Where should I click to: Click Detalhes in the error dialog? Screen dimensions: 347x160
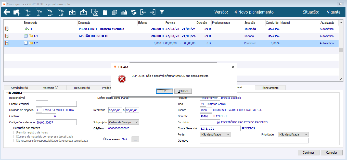pos(183,91)
